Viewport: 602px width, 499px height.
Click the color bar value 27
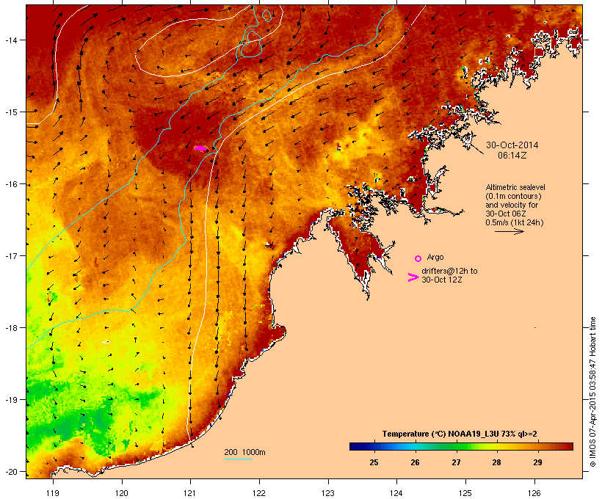(456, 462)
